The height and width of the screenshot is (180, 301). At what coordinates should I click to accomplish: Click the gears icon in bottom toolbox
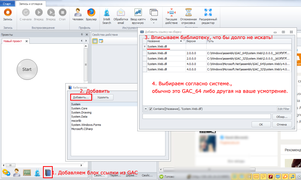click(x=6, y=173)
